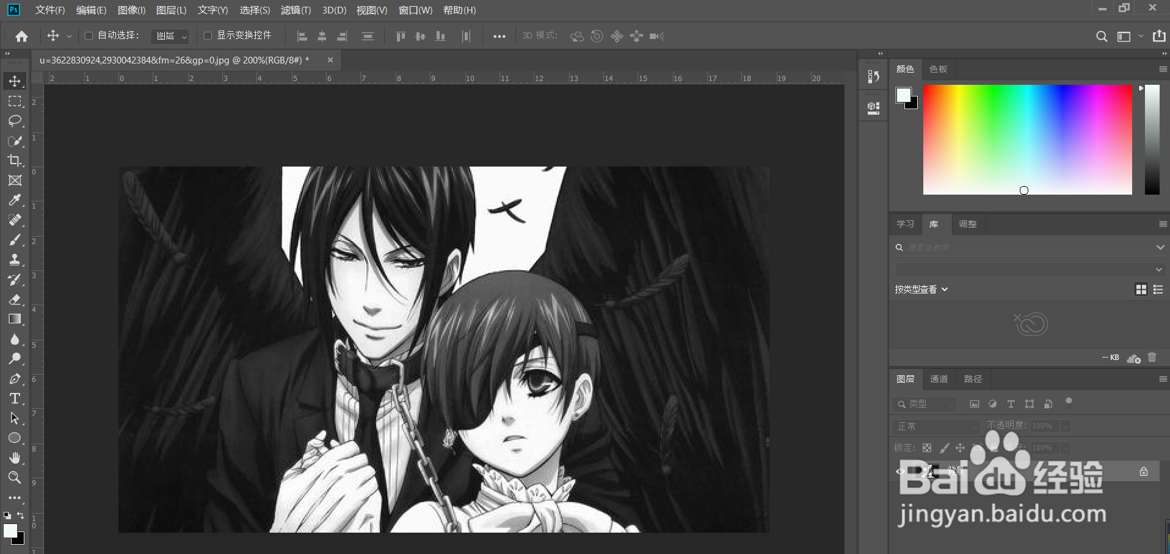
Task: Open the 图层 auto-select target dropdown
Action: tap(170, 37)
